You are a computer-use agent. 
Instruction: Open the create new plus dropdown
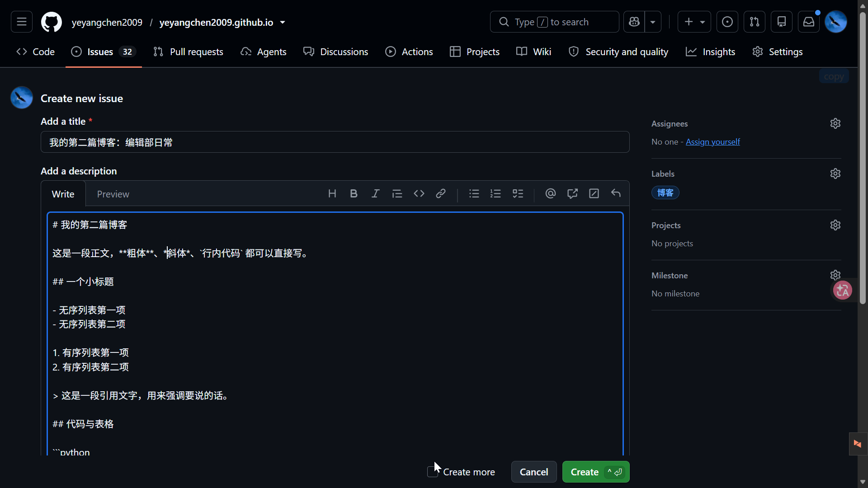tap(694, 22)
